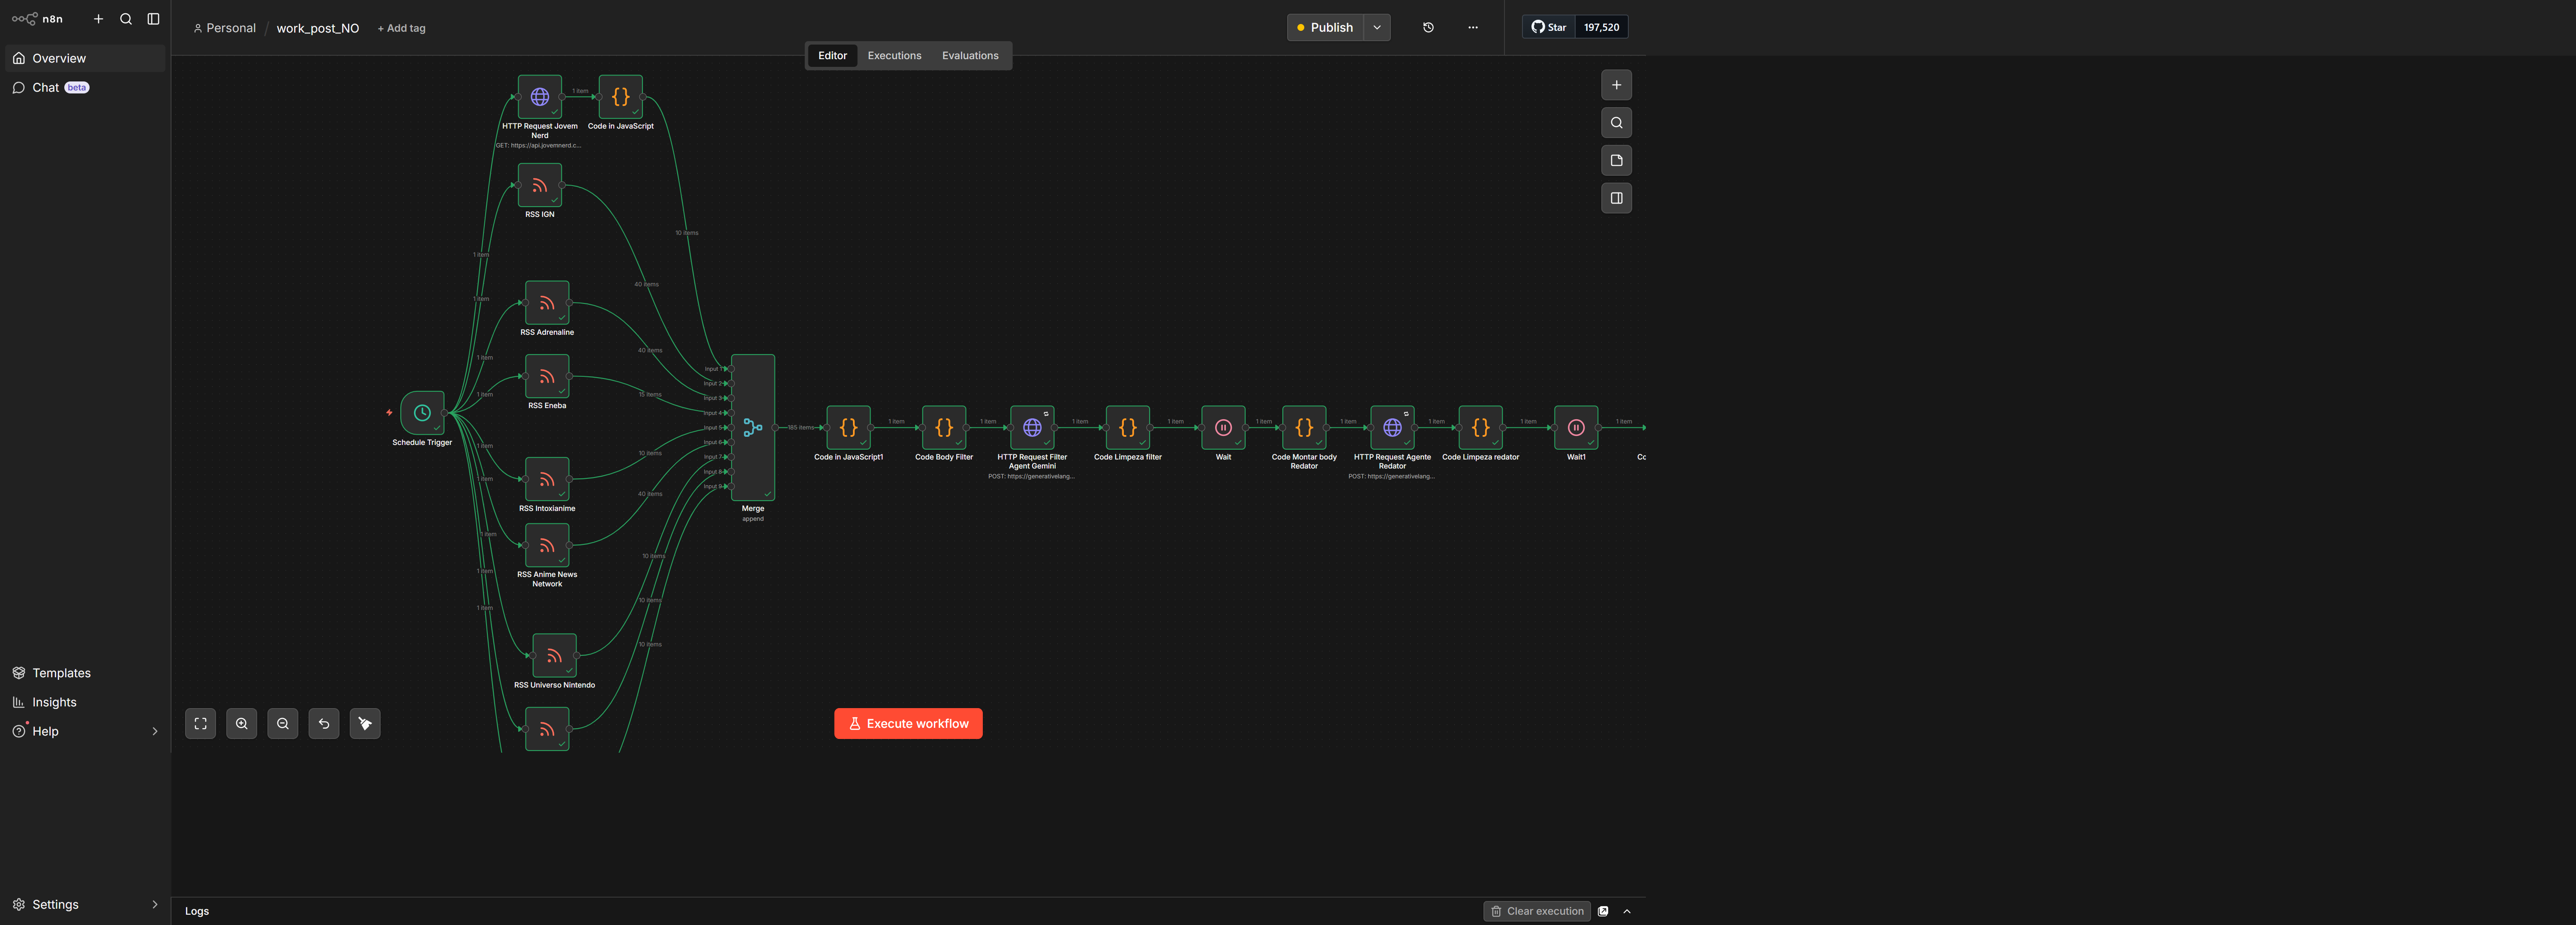Select the Merge node
This screenshot has height=925, width=2576.
(x=753, y=428)
